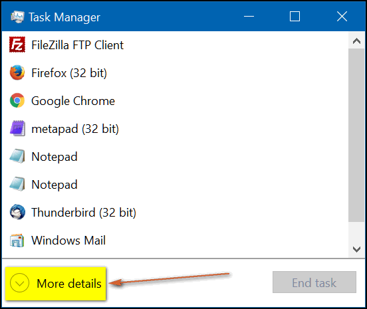Minimize the Task Manager window
The height and width of the screenshot is (309, 367).
click(249, 17)
